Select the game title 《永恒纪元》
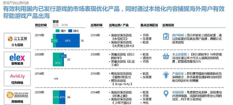Screen dimensions: 233x105 119,39
